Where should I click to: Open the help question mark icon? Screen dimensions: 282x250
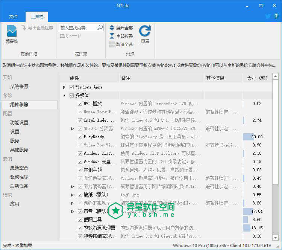tap(276, 17)
